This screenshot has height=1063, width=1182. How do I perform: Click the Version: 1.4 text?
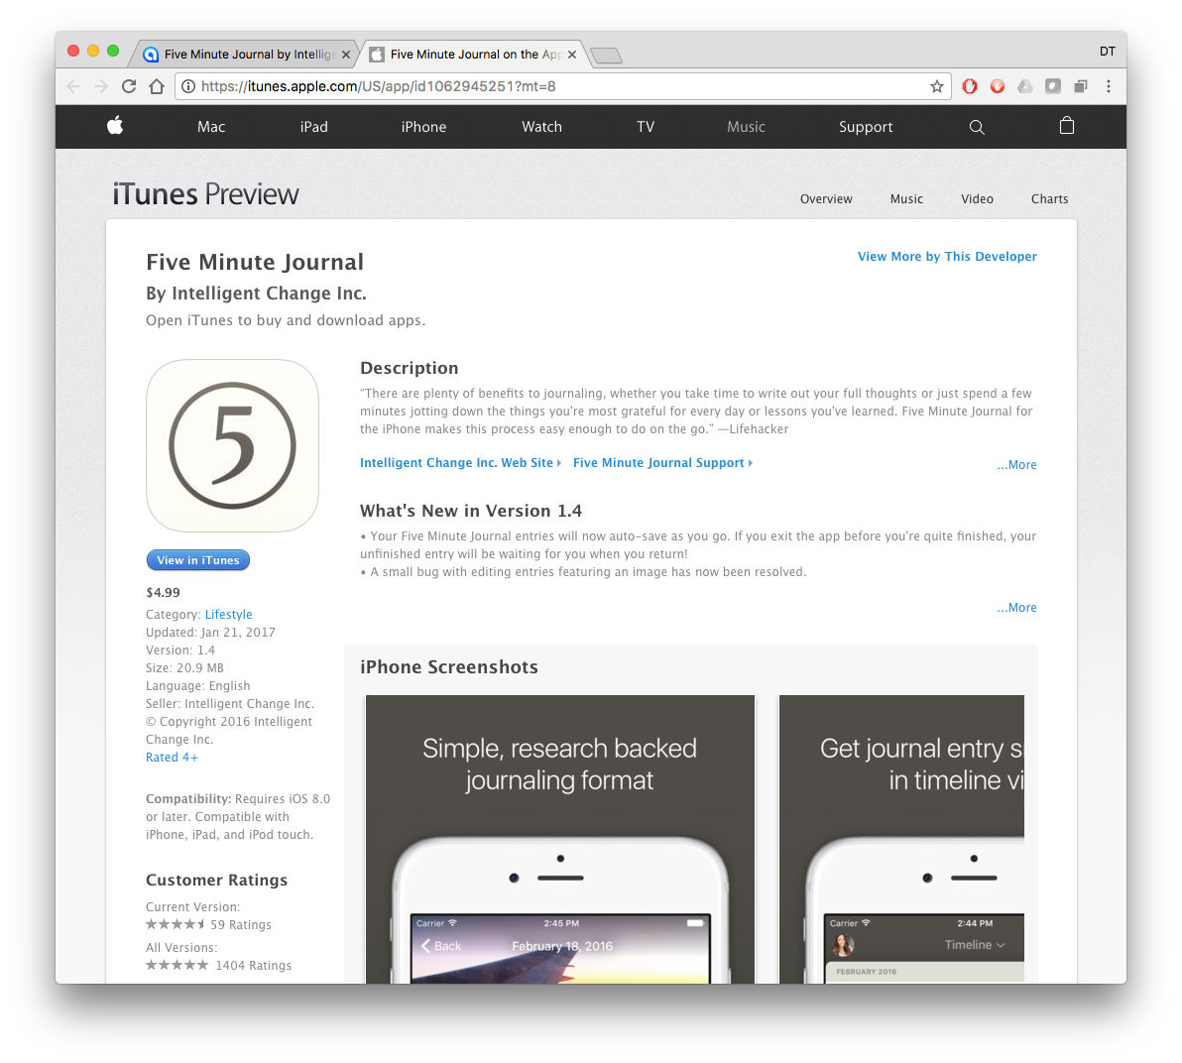[x=180, y=650]
